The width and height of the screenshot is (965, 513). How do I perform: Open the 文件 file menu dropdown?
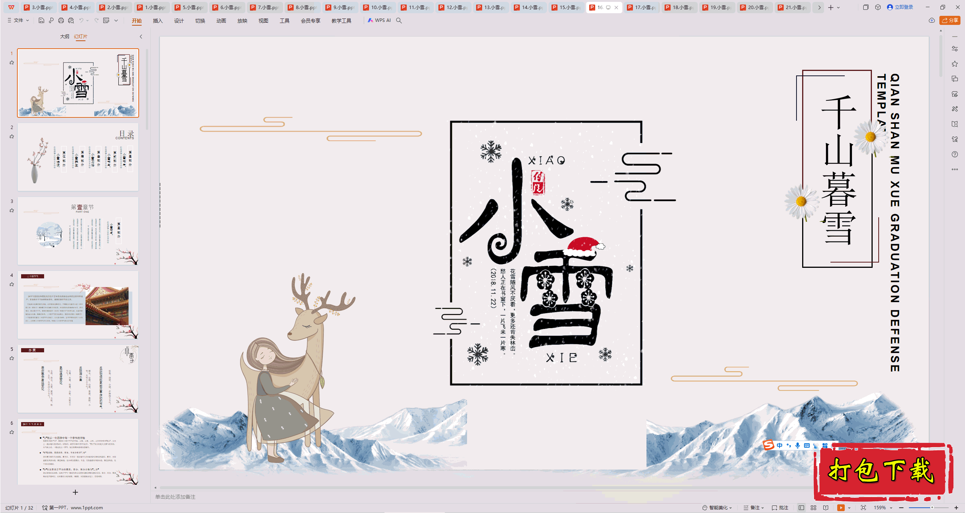pyautogui.click(x=18, y=20)
